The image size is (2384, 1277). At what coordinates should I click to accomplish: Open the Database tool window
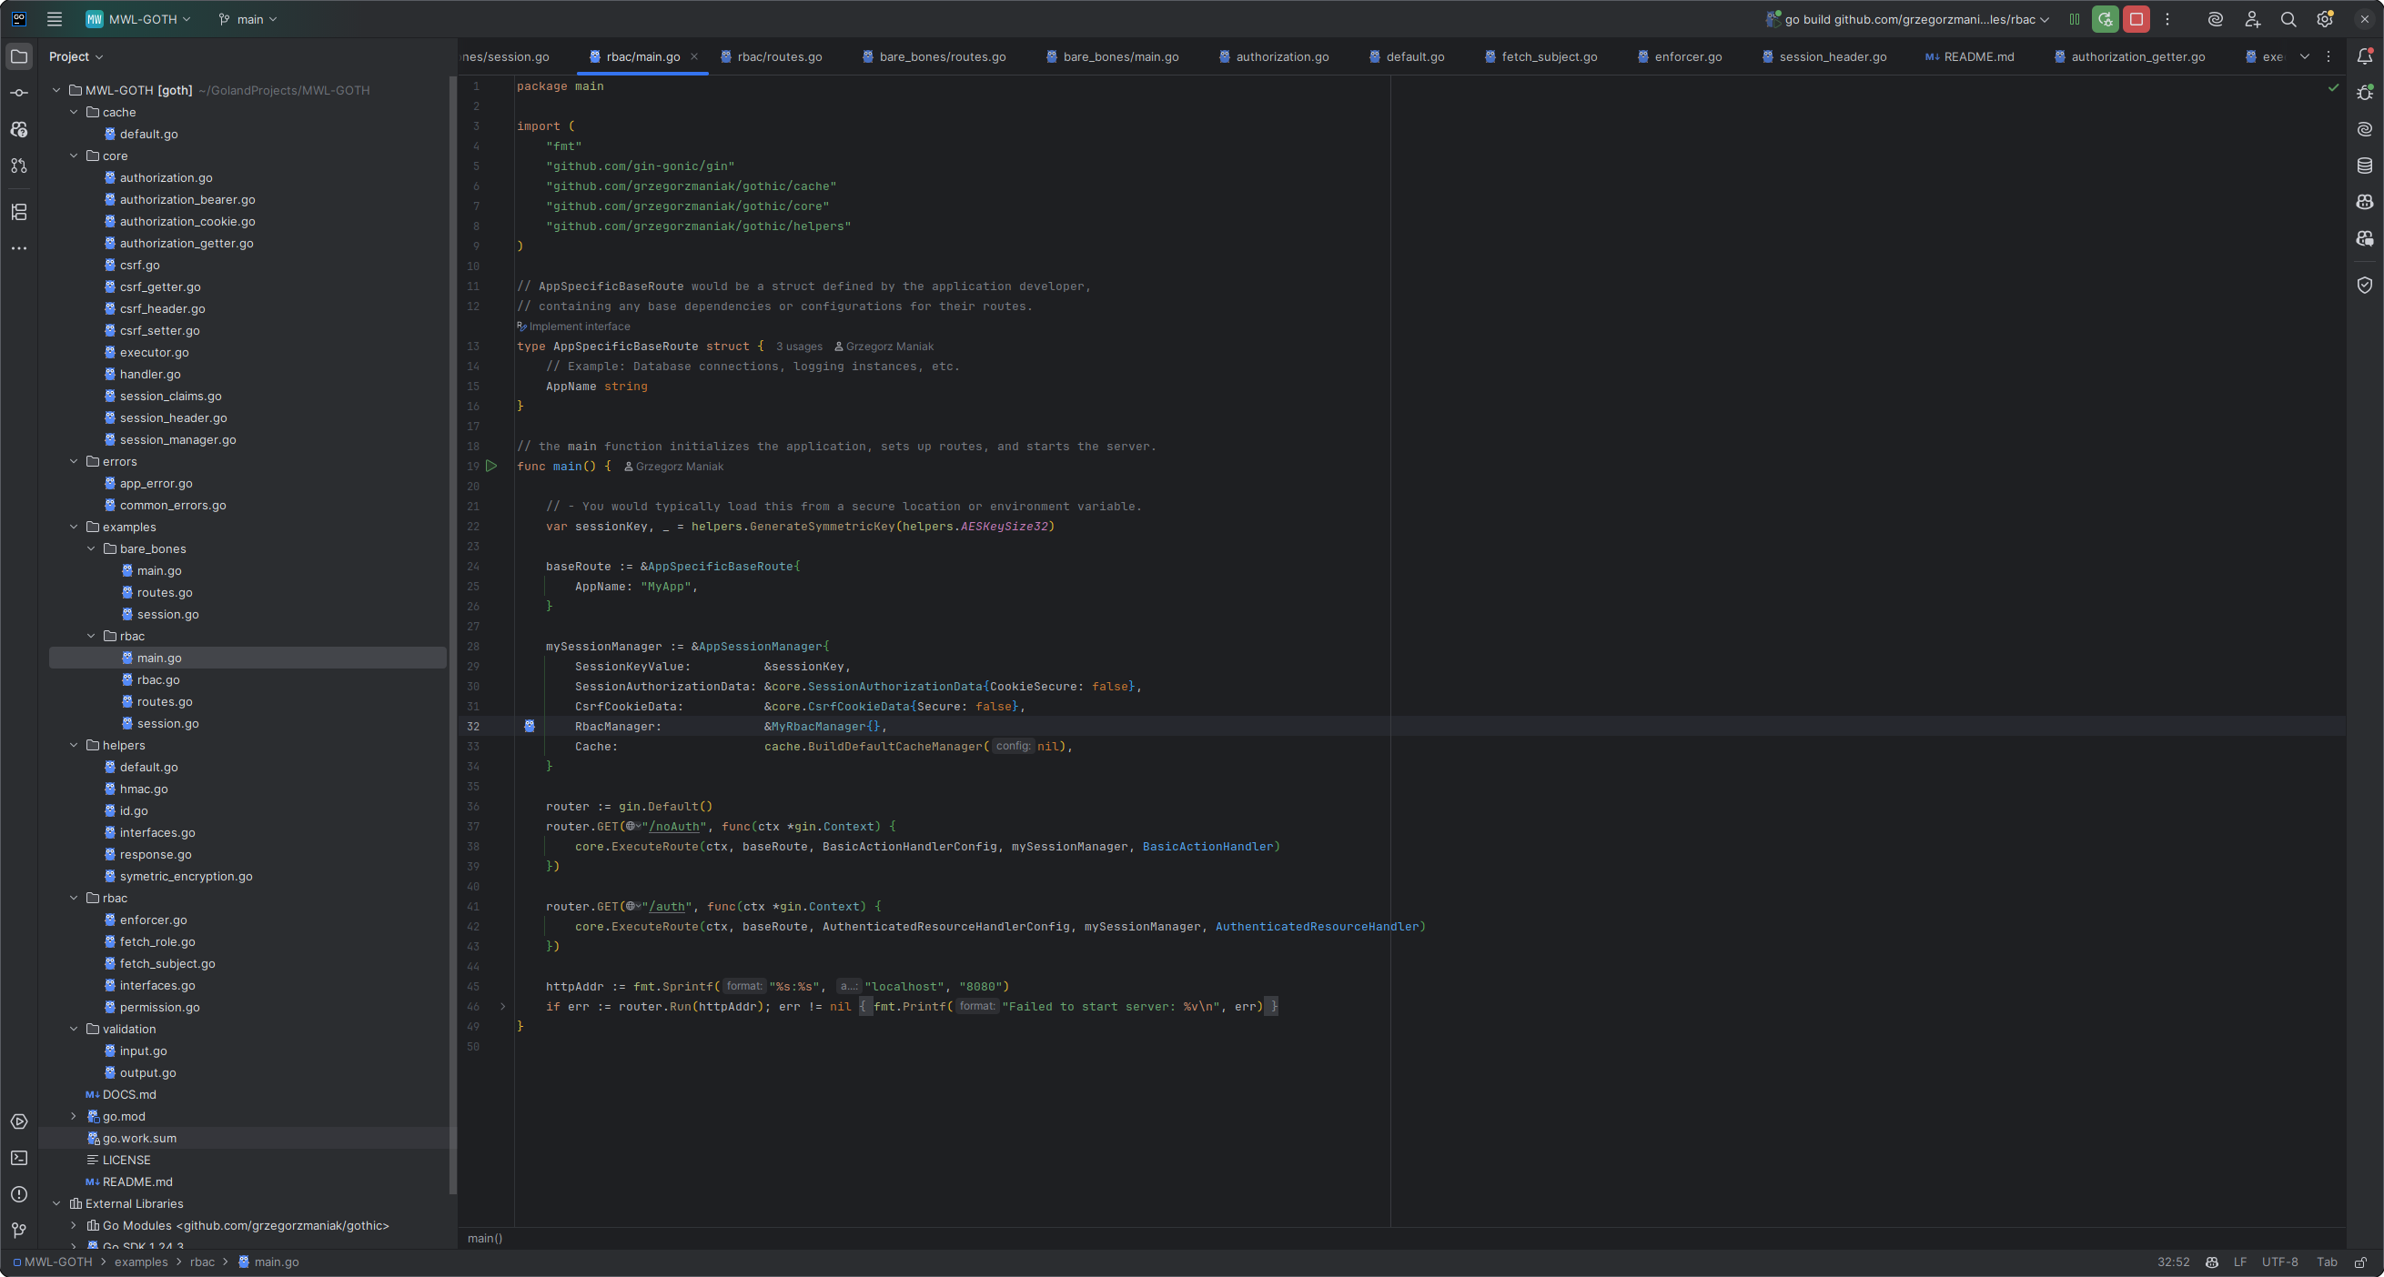coord(2365,166)
